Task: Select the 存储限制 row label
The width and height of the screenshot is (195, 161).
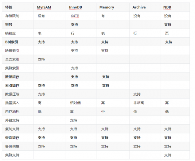Action: (x=12, y=16)
